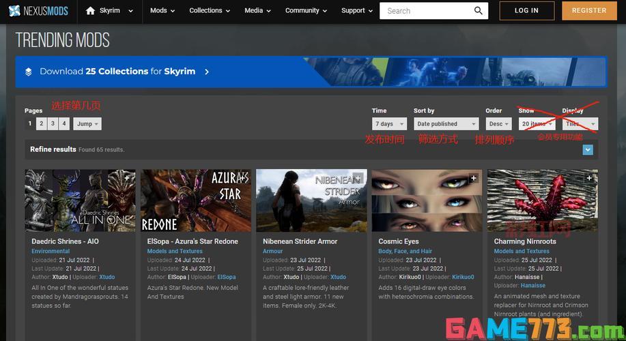Click the LOG IN button

[526, 11]
